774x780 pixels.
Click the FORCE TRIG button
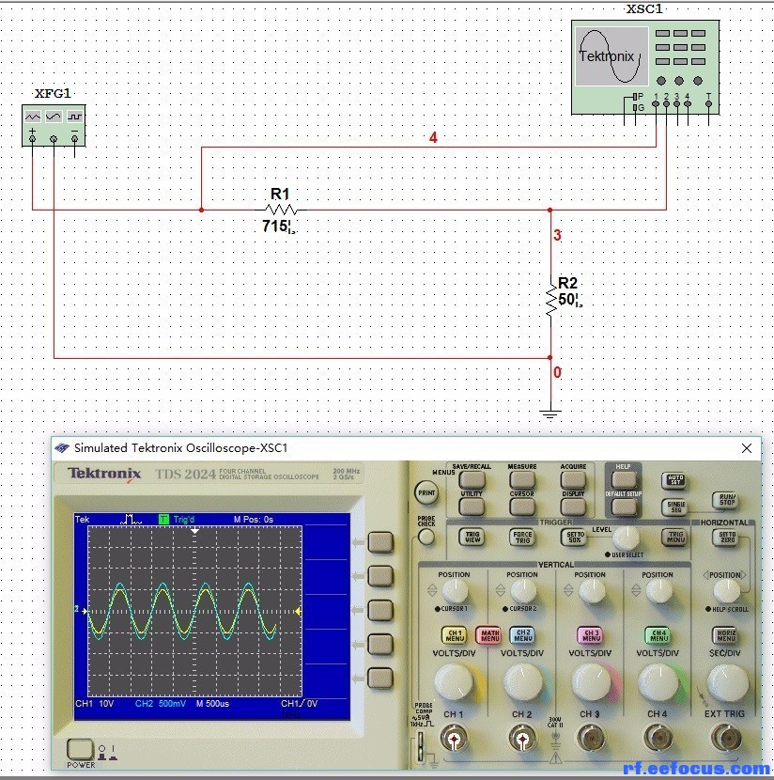pos(522,537)
